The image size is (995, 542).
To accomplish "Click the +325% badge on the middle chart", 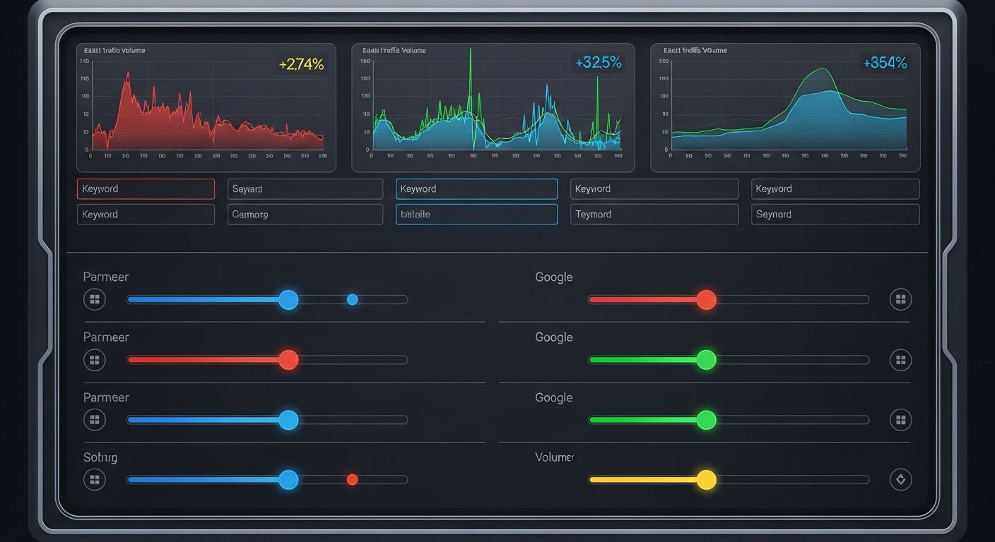I will [599, 63].
